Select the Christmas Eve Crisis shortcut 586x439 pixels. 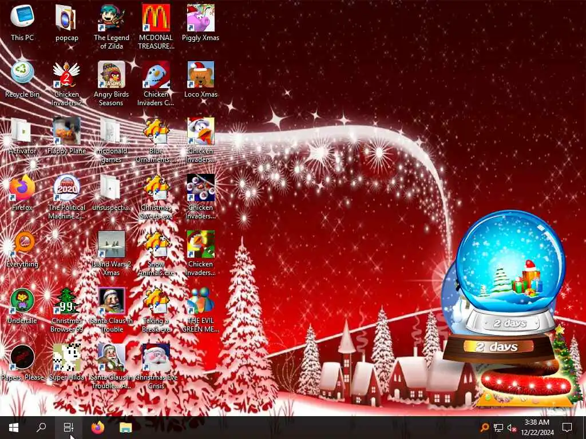[x=156, y=366]
